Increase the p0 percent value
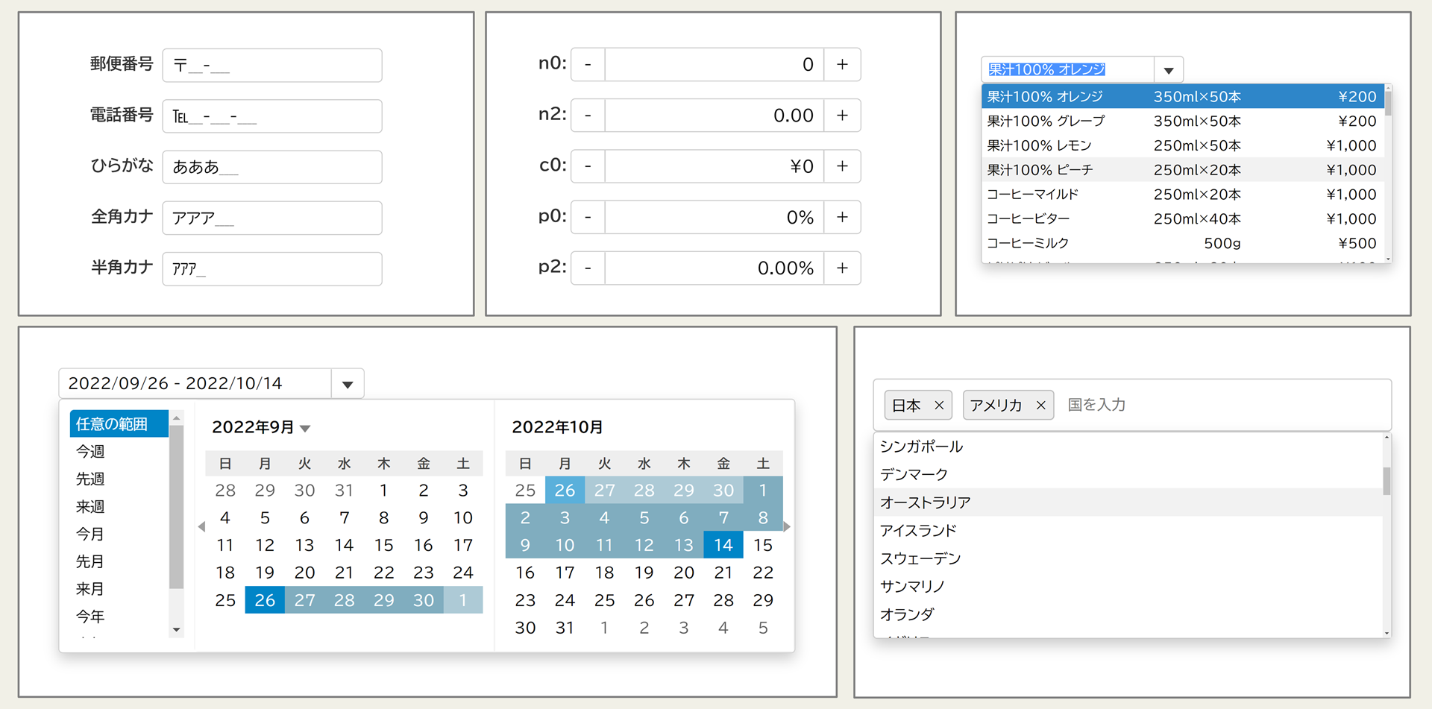The width and height of the screenshot is (1432, 709). tap(842, 217)
